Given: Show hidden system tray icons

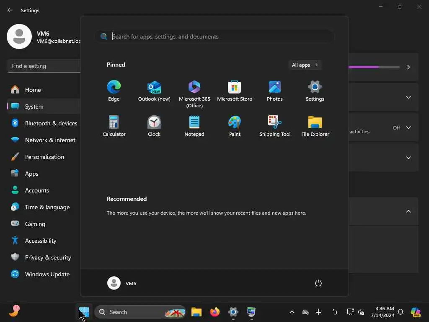Looking at the screenshot, I should 292,312.
